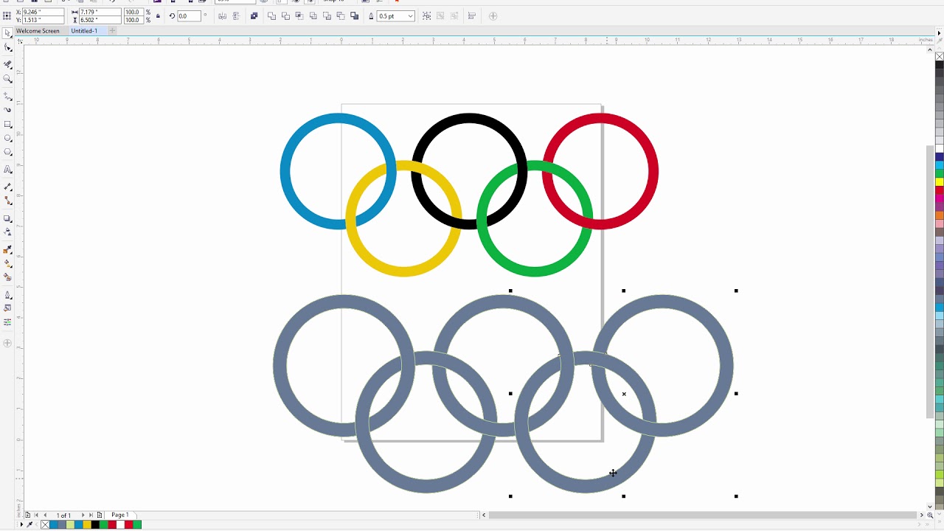Click the new document plus tab

pyautogui.click(x=112, y=31)
